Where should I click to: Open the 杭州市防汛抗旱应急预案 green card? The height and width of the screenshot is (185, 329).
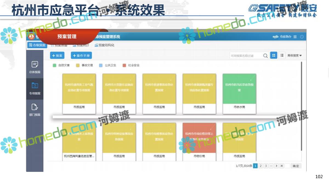tap(239, 89)
